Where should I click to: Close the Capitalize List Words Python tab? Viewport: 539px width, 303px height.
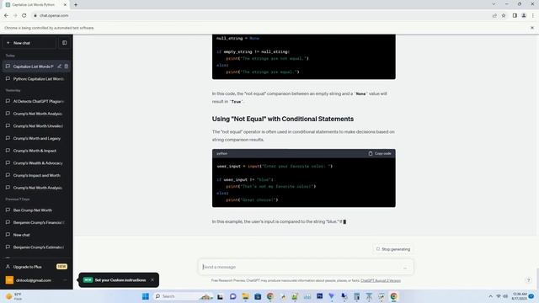pyautogui.click(x=65, y=5)
